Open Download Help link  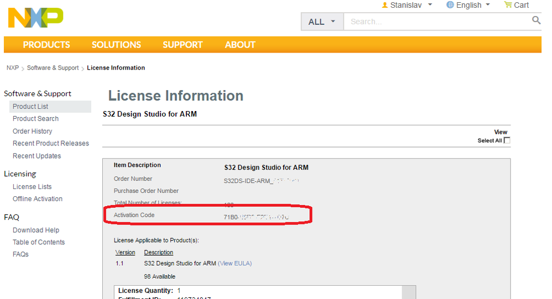[36, 230]
